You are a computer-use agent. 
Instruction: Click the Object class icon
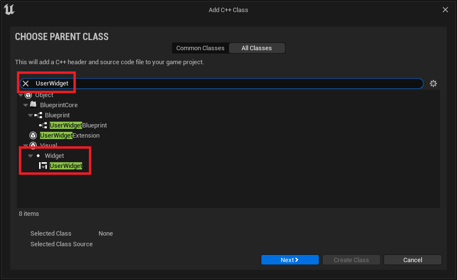tap(29, 95)
